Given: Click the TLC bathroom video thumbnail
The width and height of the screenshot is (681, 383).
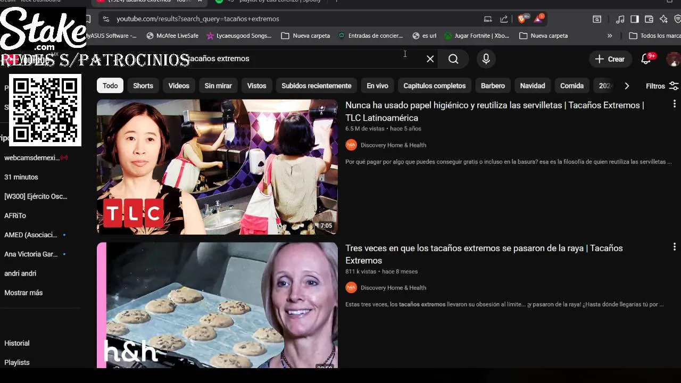Looking at the screenshot, I should tap(217, 167).
